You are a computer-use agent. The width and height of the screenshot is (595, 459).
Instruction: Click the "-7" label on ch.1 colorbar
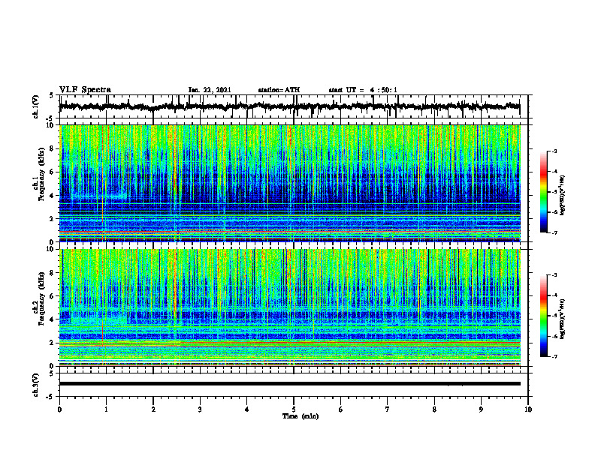click(554, 232)
